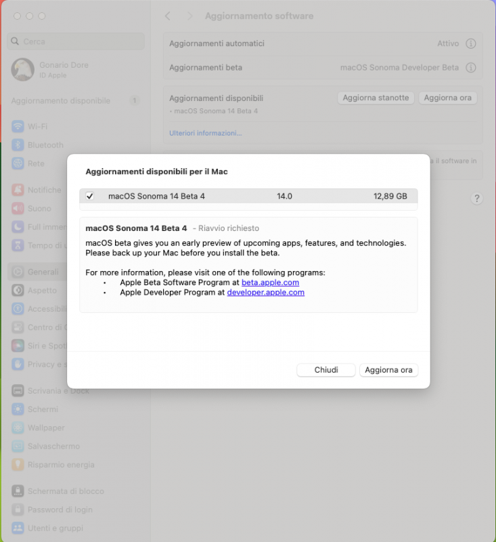Go forward with the right chevron
Viewport: 496px width, 542px height.
click(x=189, y=16)
